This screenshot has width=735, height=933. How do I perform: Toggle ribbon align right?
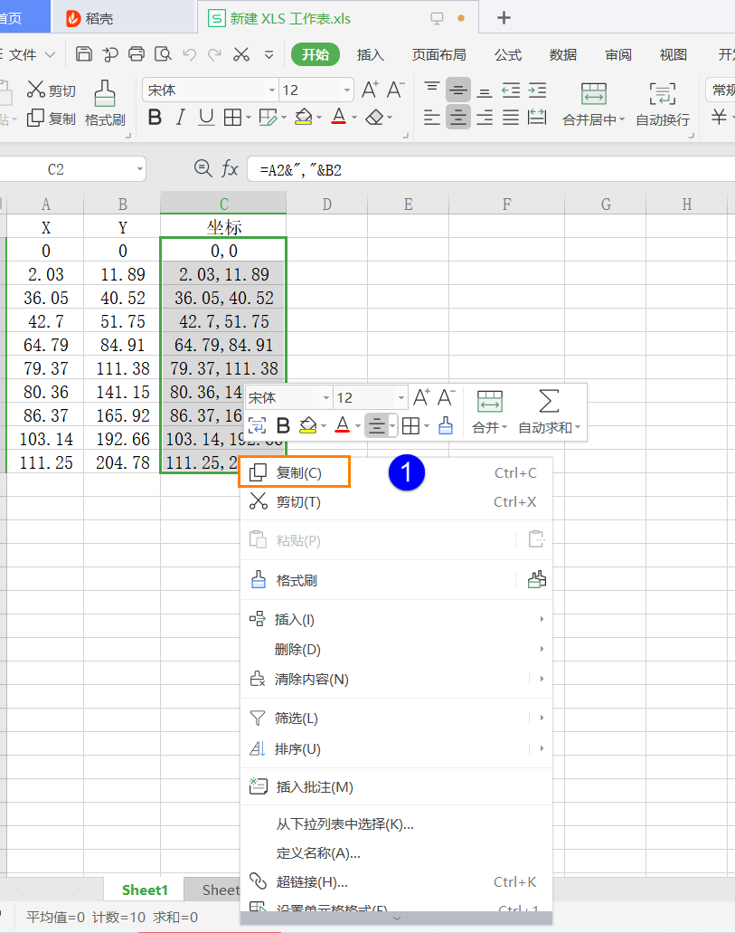pyautogui.click(x=485, y=118)
